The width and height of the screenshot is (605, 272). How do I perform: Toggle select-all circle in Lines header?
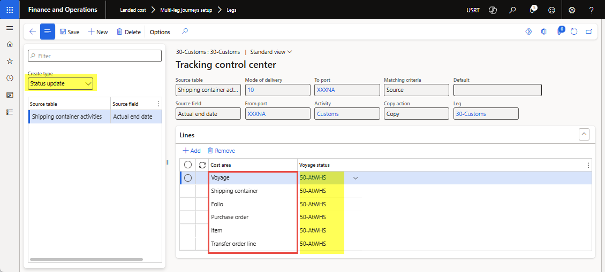coord(188,165)
